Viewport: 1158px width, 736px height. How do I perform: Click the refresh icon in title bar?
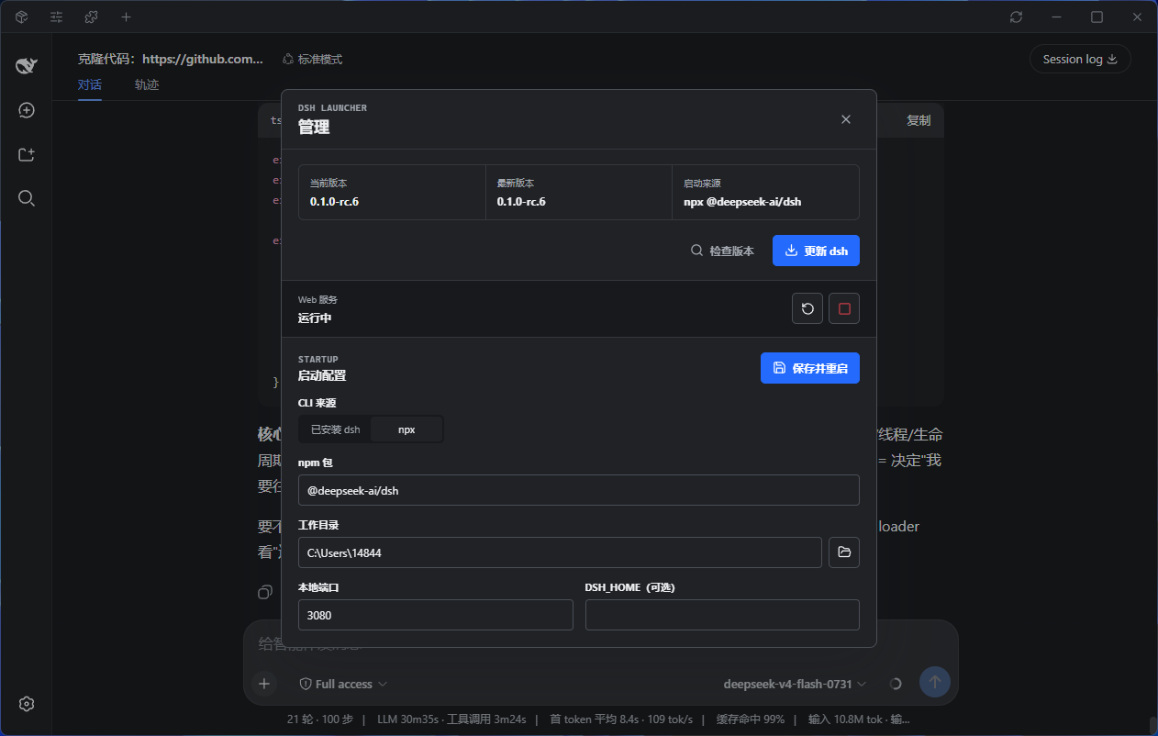tap(1016, 17)
